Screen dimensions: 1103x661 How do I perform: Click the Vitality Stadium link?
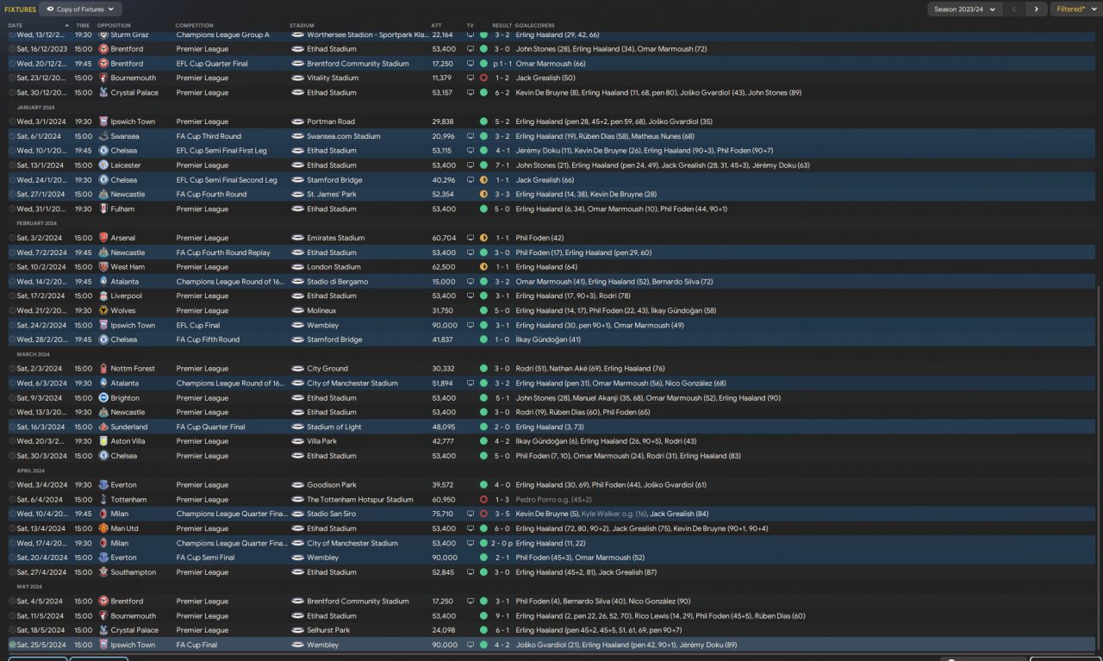(333, 78)
